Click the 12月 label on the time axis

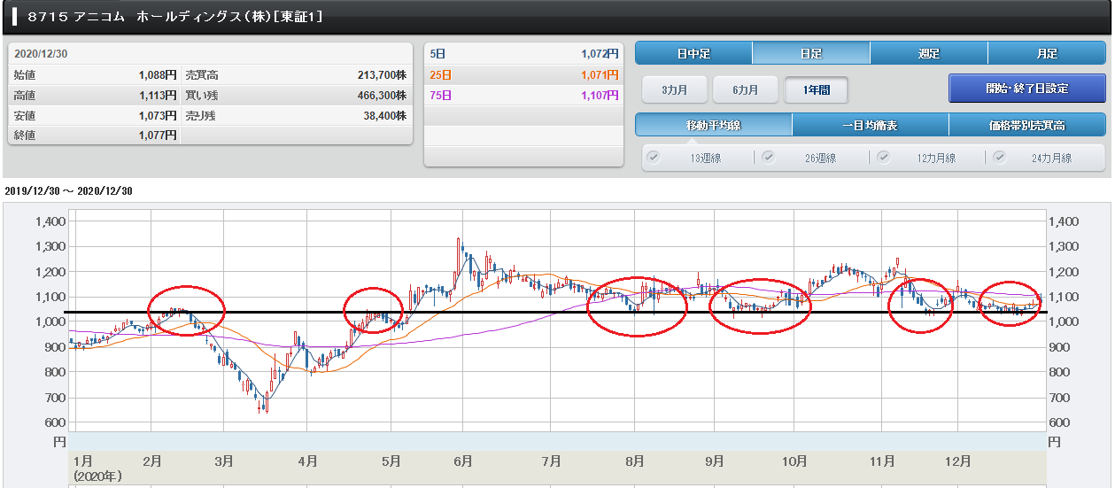(x=959, y=461)
